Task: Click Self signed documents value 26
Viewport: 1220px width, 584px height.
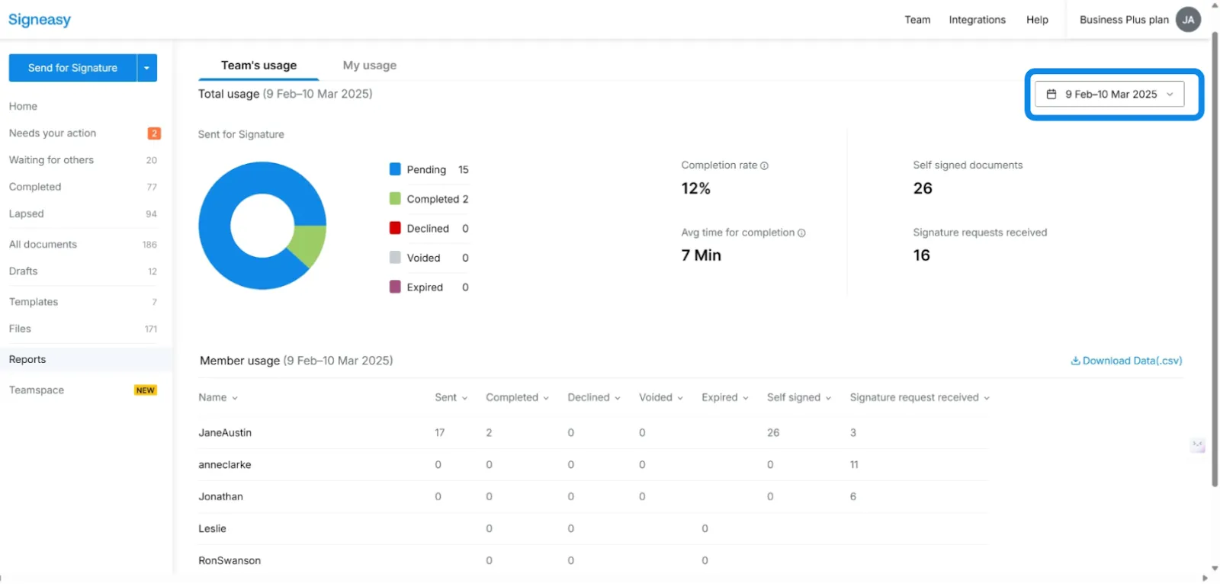Action: tap(923, 188)
